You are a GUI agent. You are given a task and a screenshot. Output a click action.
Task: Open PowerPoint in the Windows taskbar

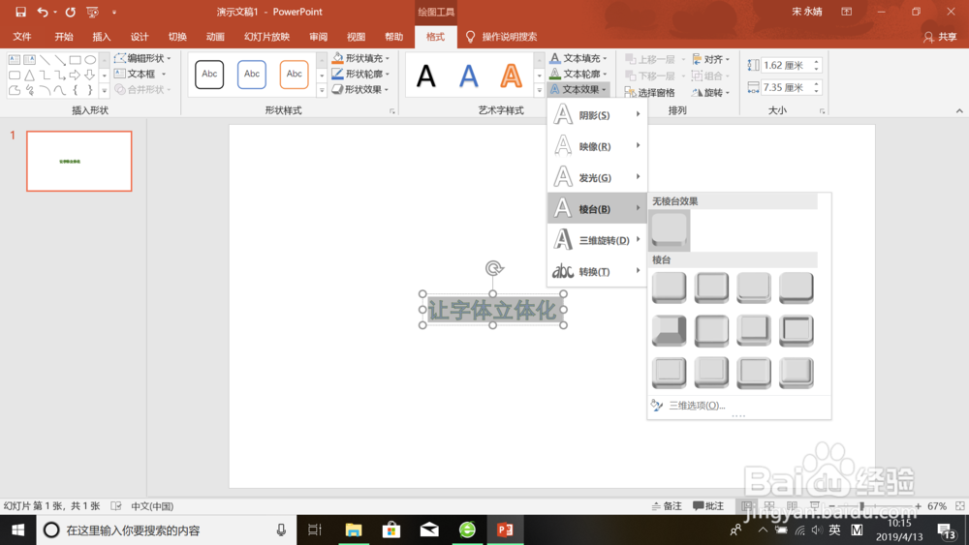(x=505, y=530)
